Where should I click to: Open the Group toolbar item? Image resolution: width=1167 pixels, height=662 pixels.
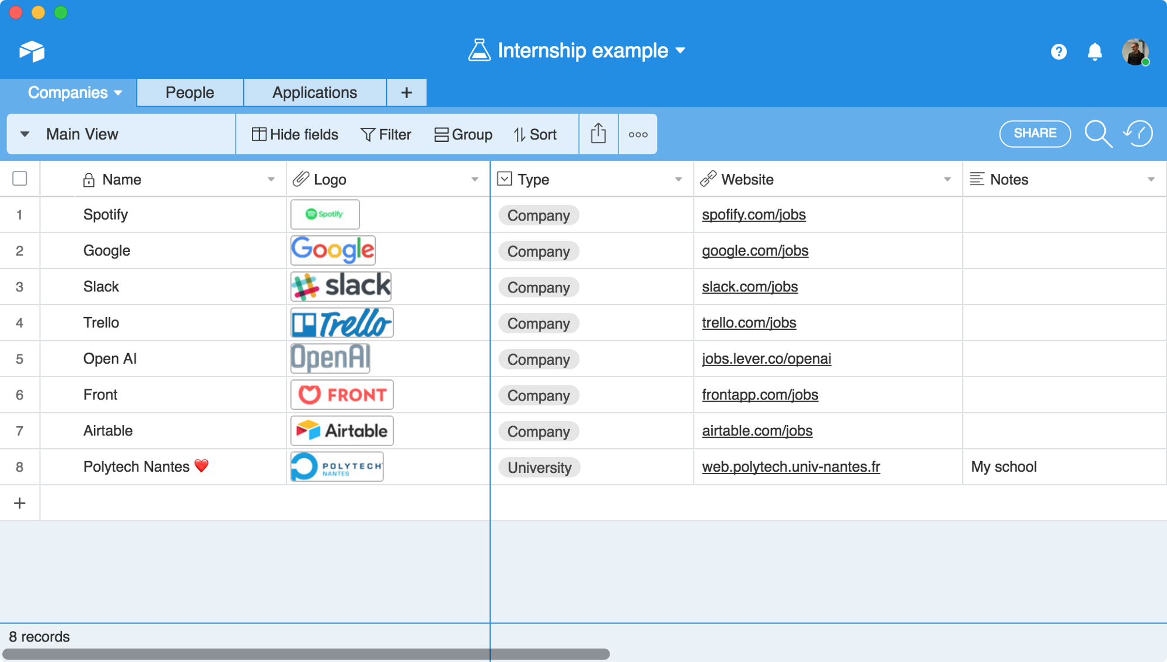click(x=463, y=134)
